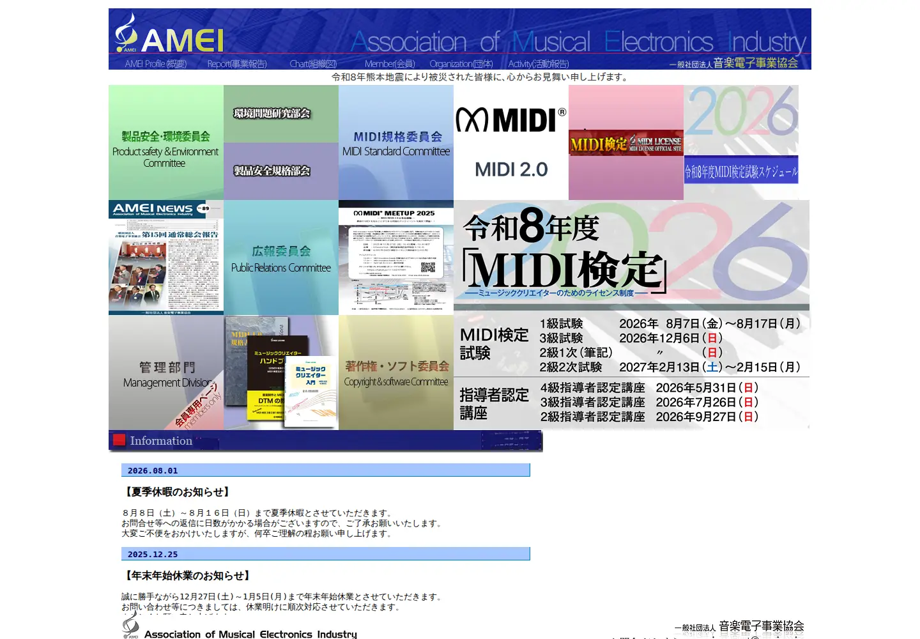This screenshot has width=920, height=639.
Task: Open the Public Relations Committee tile
Action: (281, 258)
